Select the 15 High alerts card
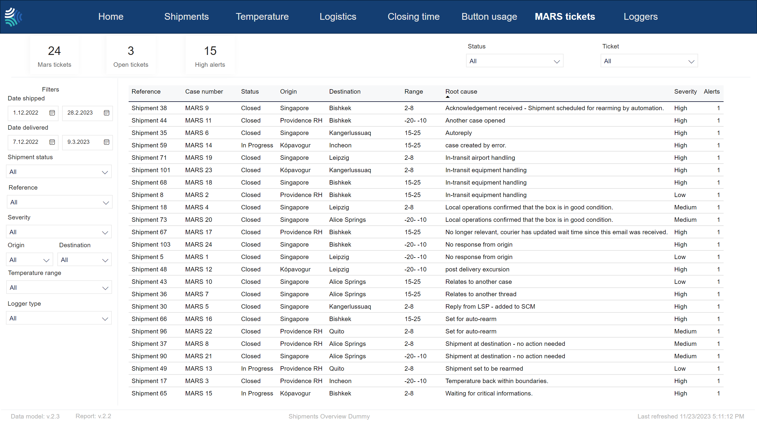 [x=210, y=56]
